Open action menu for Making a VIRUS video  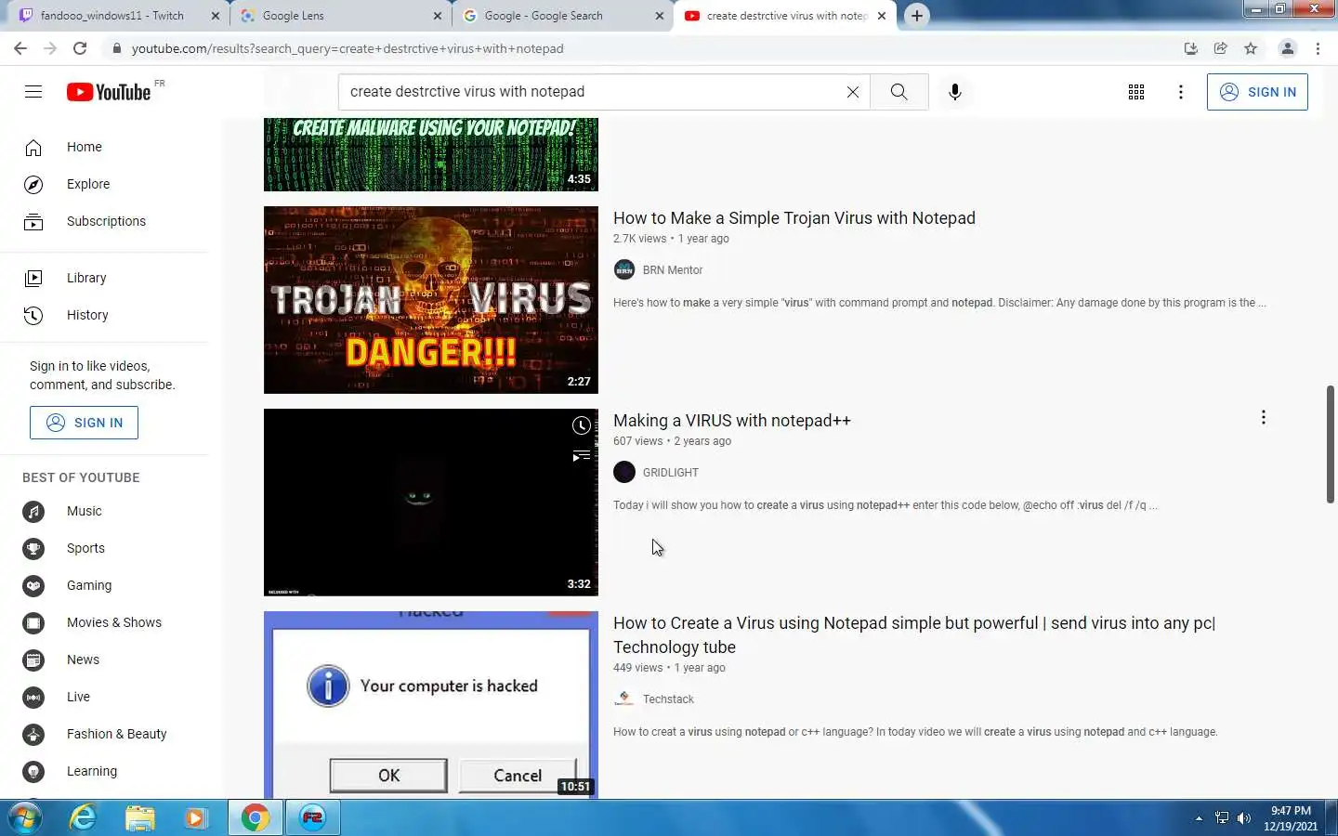click(x=1264, y=418)
